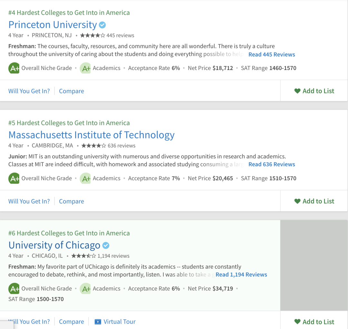Read 636 Reviews for MIT
Image resolution: width=348 pixels, height=329 pixels.
272,164
